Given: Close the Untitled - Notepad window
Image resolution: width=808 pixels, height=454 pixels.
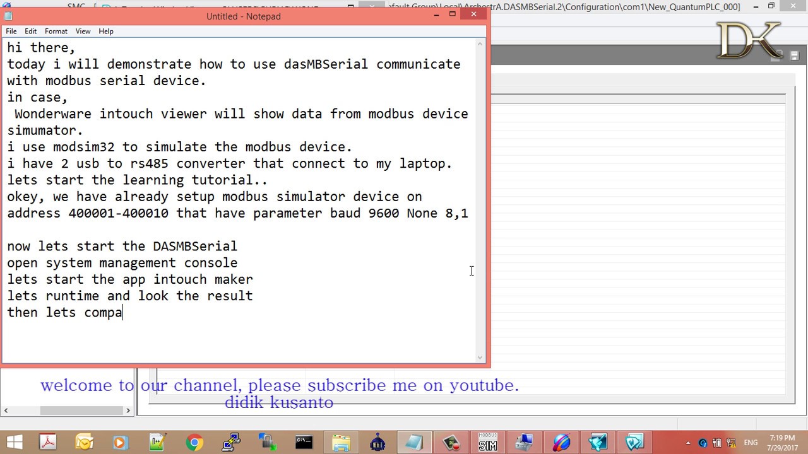Looking at the screenshot, I should tap(474, 14).
